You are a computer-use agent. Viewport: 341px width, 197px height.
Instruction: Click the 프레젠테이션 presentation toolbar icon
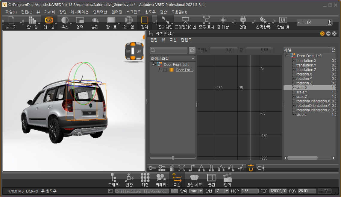coord(185,20)
